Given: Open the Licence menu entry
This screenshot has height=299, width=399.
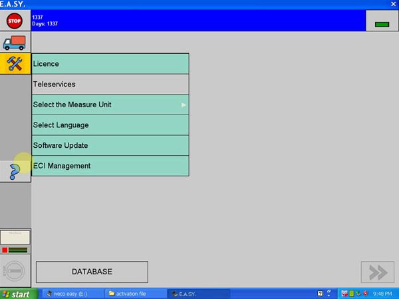Looking at the screenshot, I should tap(110, 64).
